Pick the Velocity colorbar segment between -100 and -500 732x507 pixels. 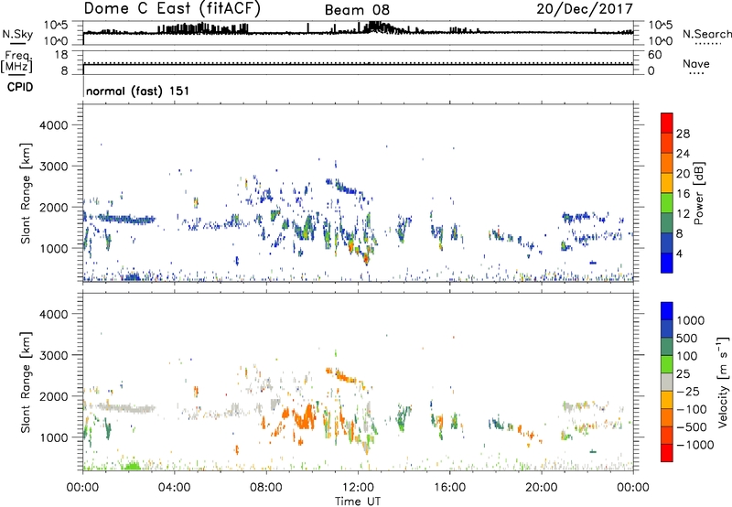[667, 417]
